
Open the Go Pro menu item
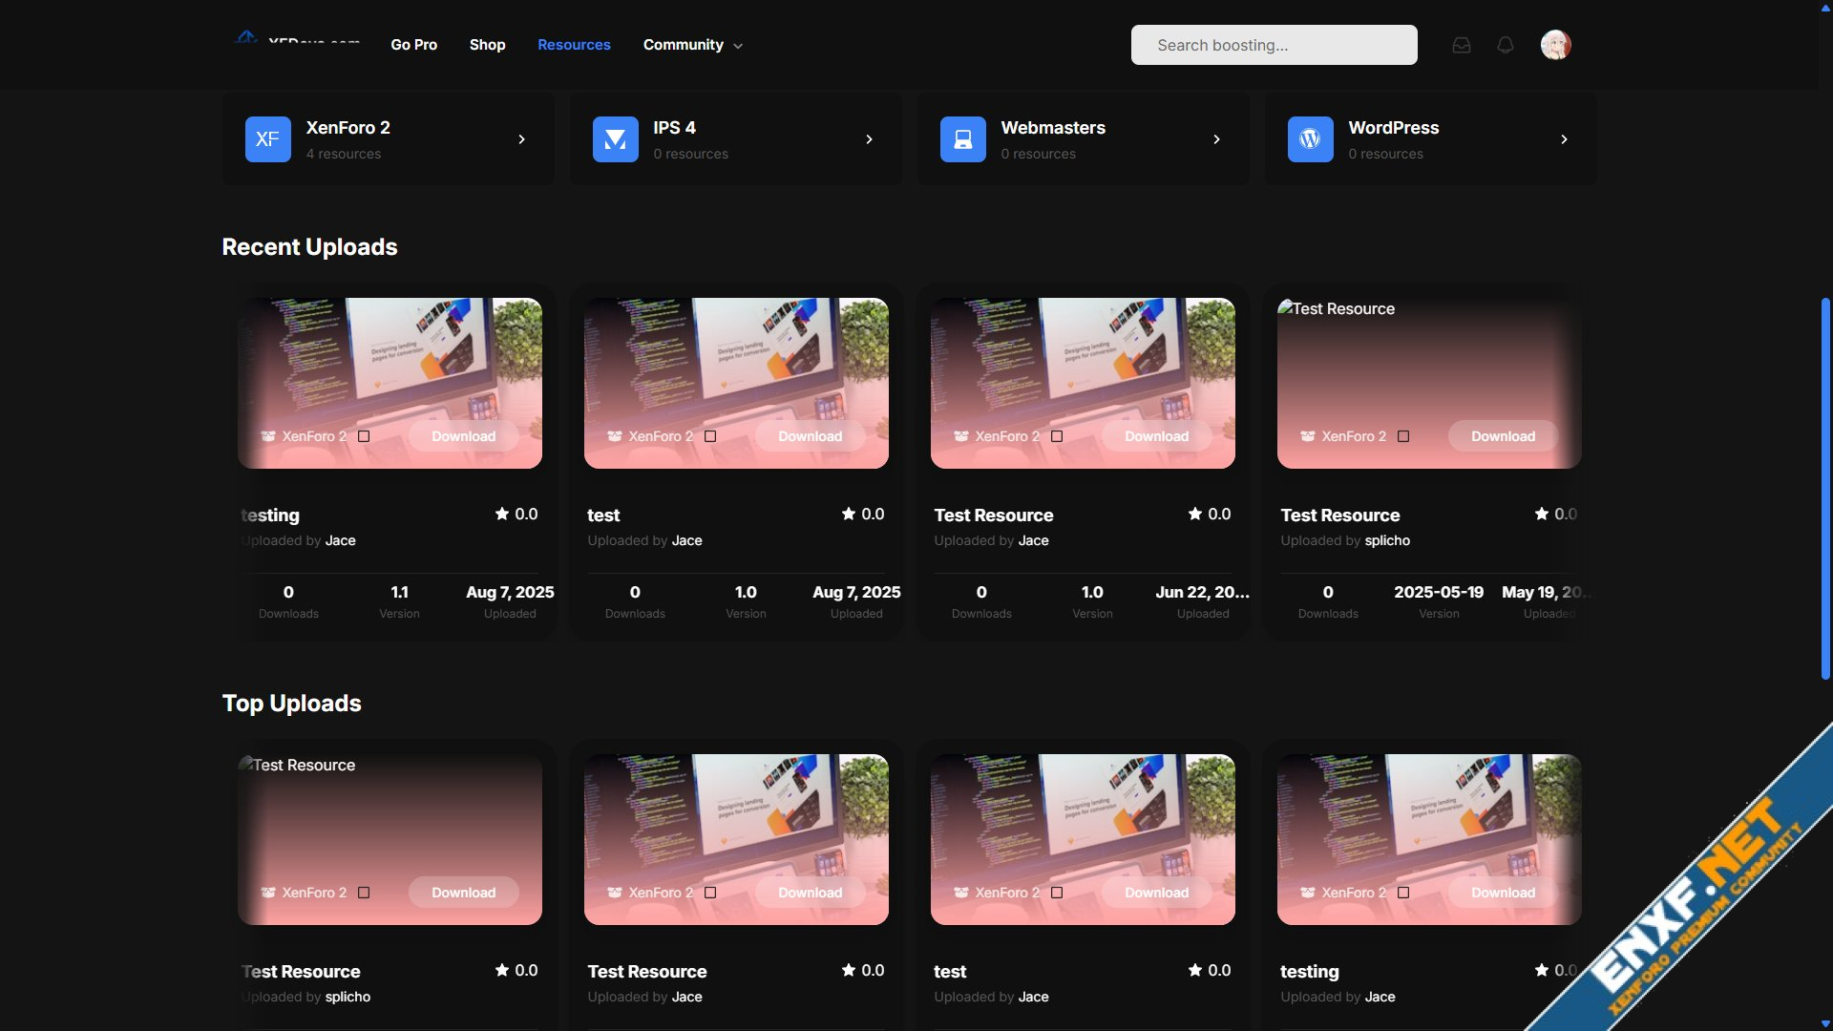[413, 45]
